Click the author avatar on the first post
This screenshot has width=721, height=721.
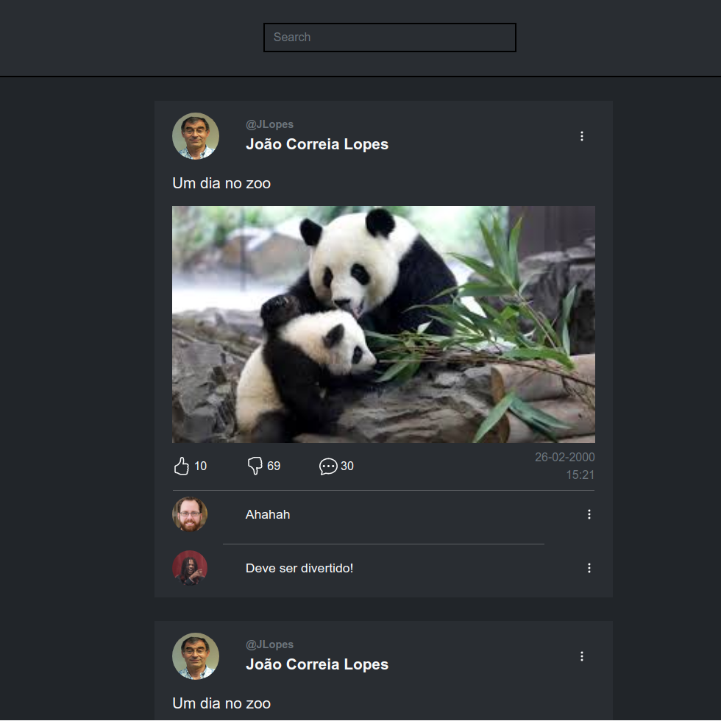tap(196, 136)
